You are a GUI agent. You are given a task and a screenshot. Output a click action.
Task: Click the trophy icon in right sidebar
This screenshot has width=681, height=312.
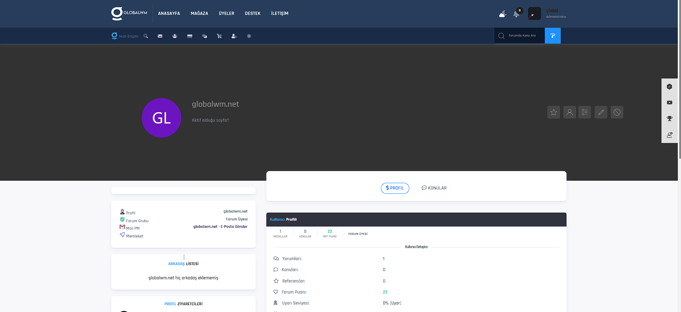pyautogui.click(x=669, y=119)
